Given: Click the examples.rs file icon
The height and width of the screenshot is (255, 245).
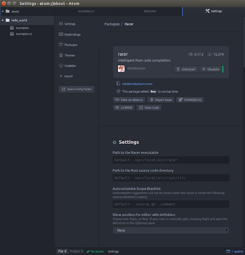Looking at the screenshot, I should coord(12,34).
